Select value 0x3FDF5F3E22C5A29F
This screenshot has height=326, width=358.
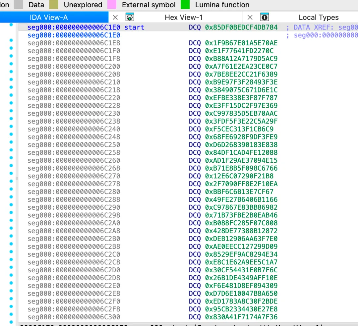[x=241, y=121]
